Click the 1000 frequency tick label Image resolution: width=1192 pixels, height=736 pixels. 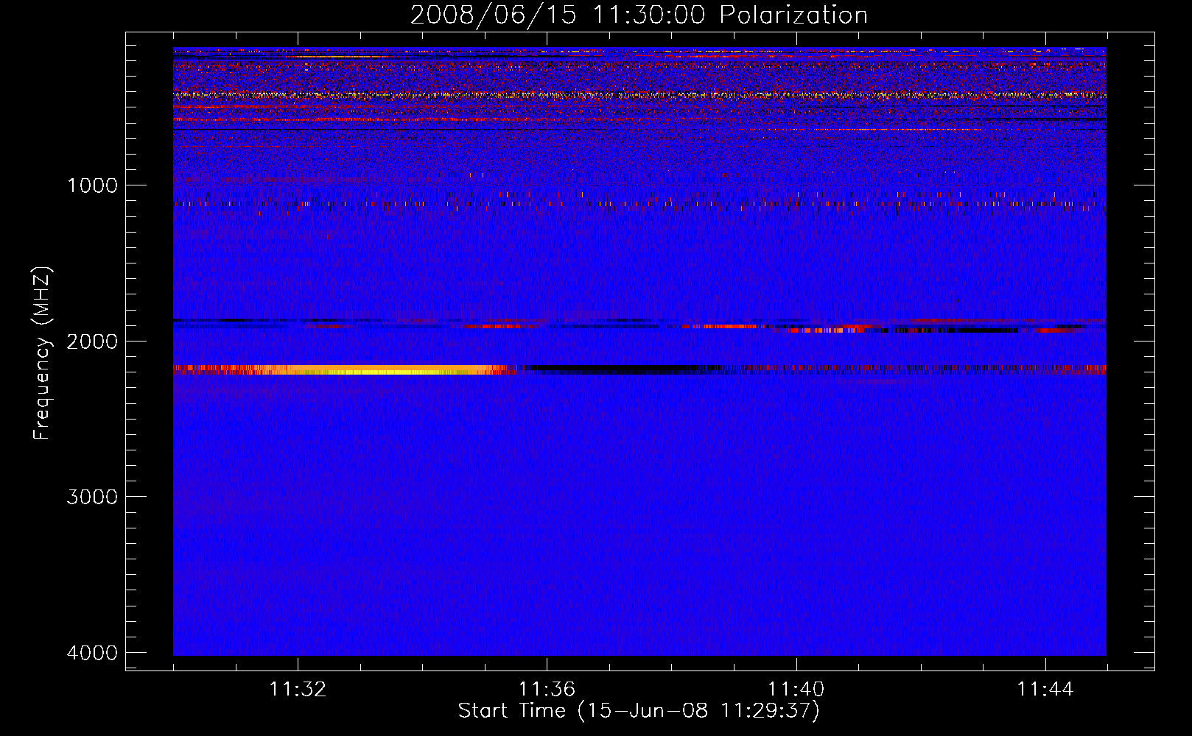92,185
